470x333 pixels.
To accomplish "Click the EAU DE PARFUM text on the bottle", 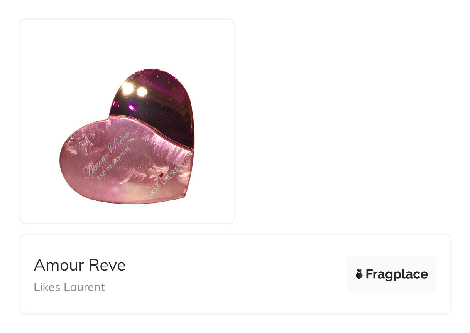I will 113,164.
